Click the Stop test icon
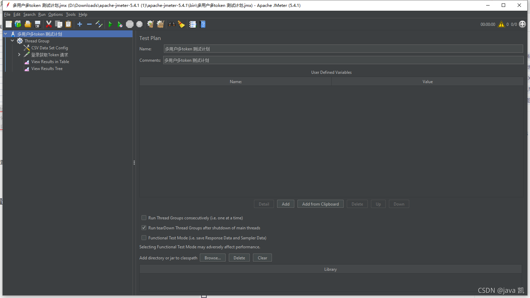Viewport: 530px width, 298px height. 130,24
